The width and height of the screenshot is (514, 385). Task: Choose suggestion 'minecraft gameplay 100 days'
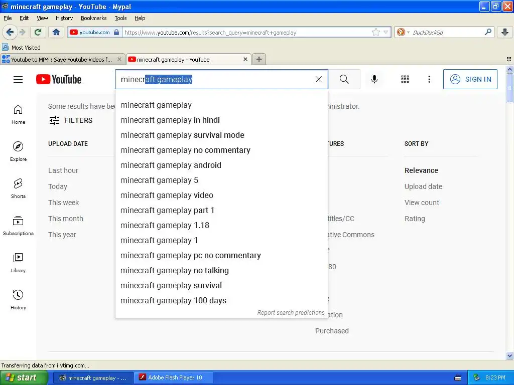coord(221,301)
